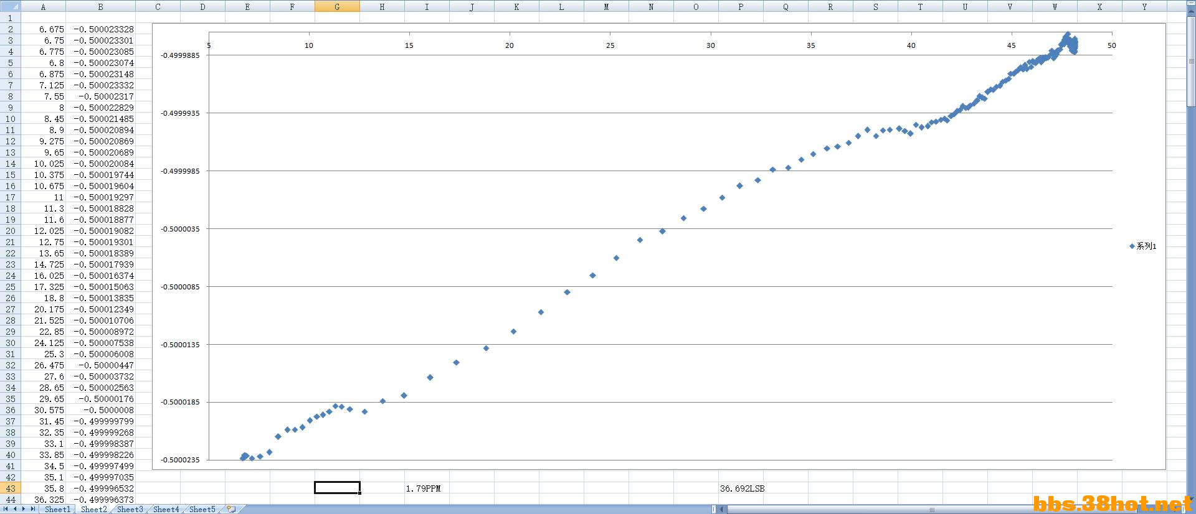This screenshot has height=514, width=1196.
Task: Click the chart x-axis label 25
Action: pyautogui.click(x=610, y=45)
